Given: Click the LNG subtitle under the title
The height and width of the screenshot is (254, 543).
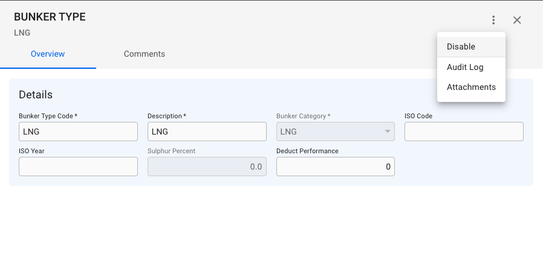Looking at the screenshot, I should coord(22,33).
